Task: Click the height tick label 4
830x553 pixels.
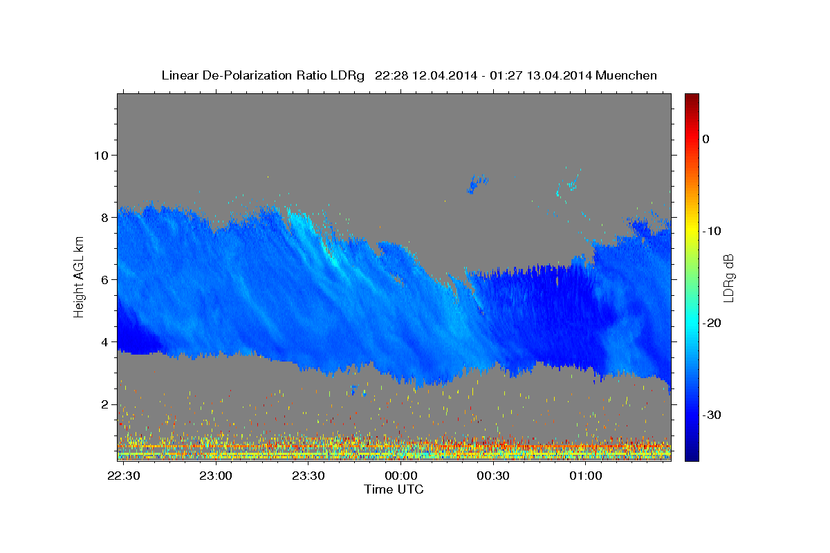Action: tap(105, 341)
